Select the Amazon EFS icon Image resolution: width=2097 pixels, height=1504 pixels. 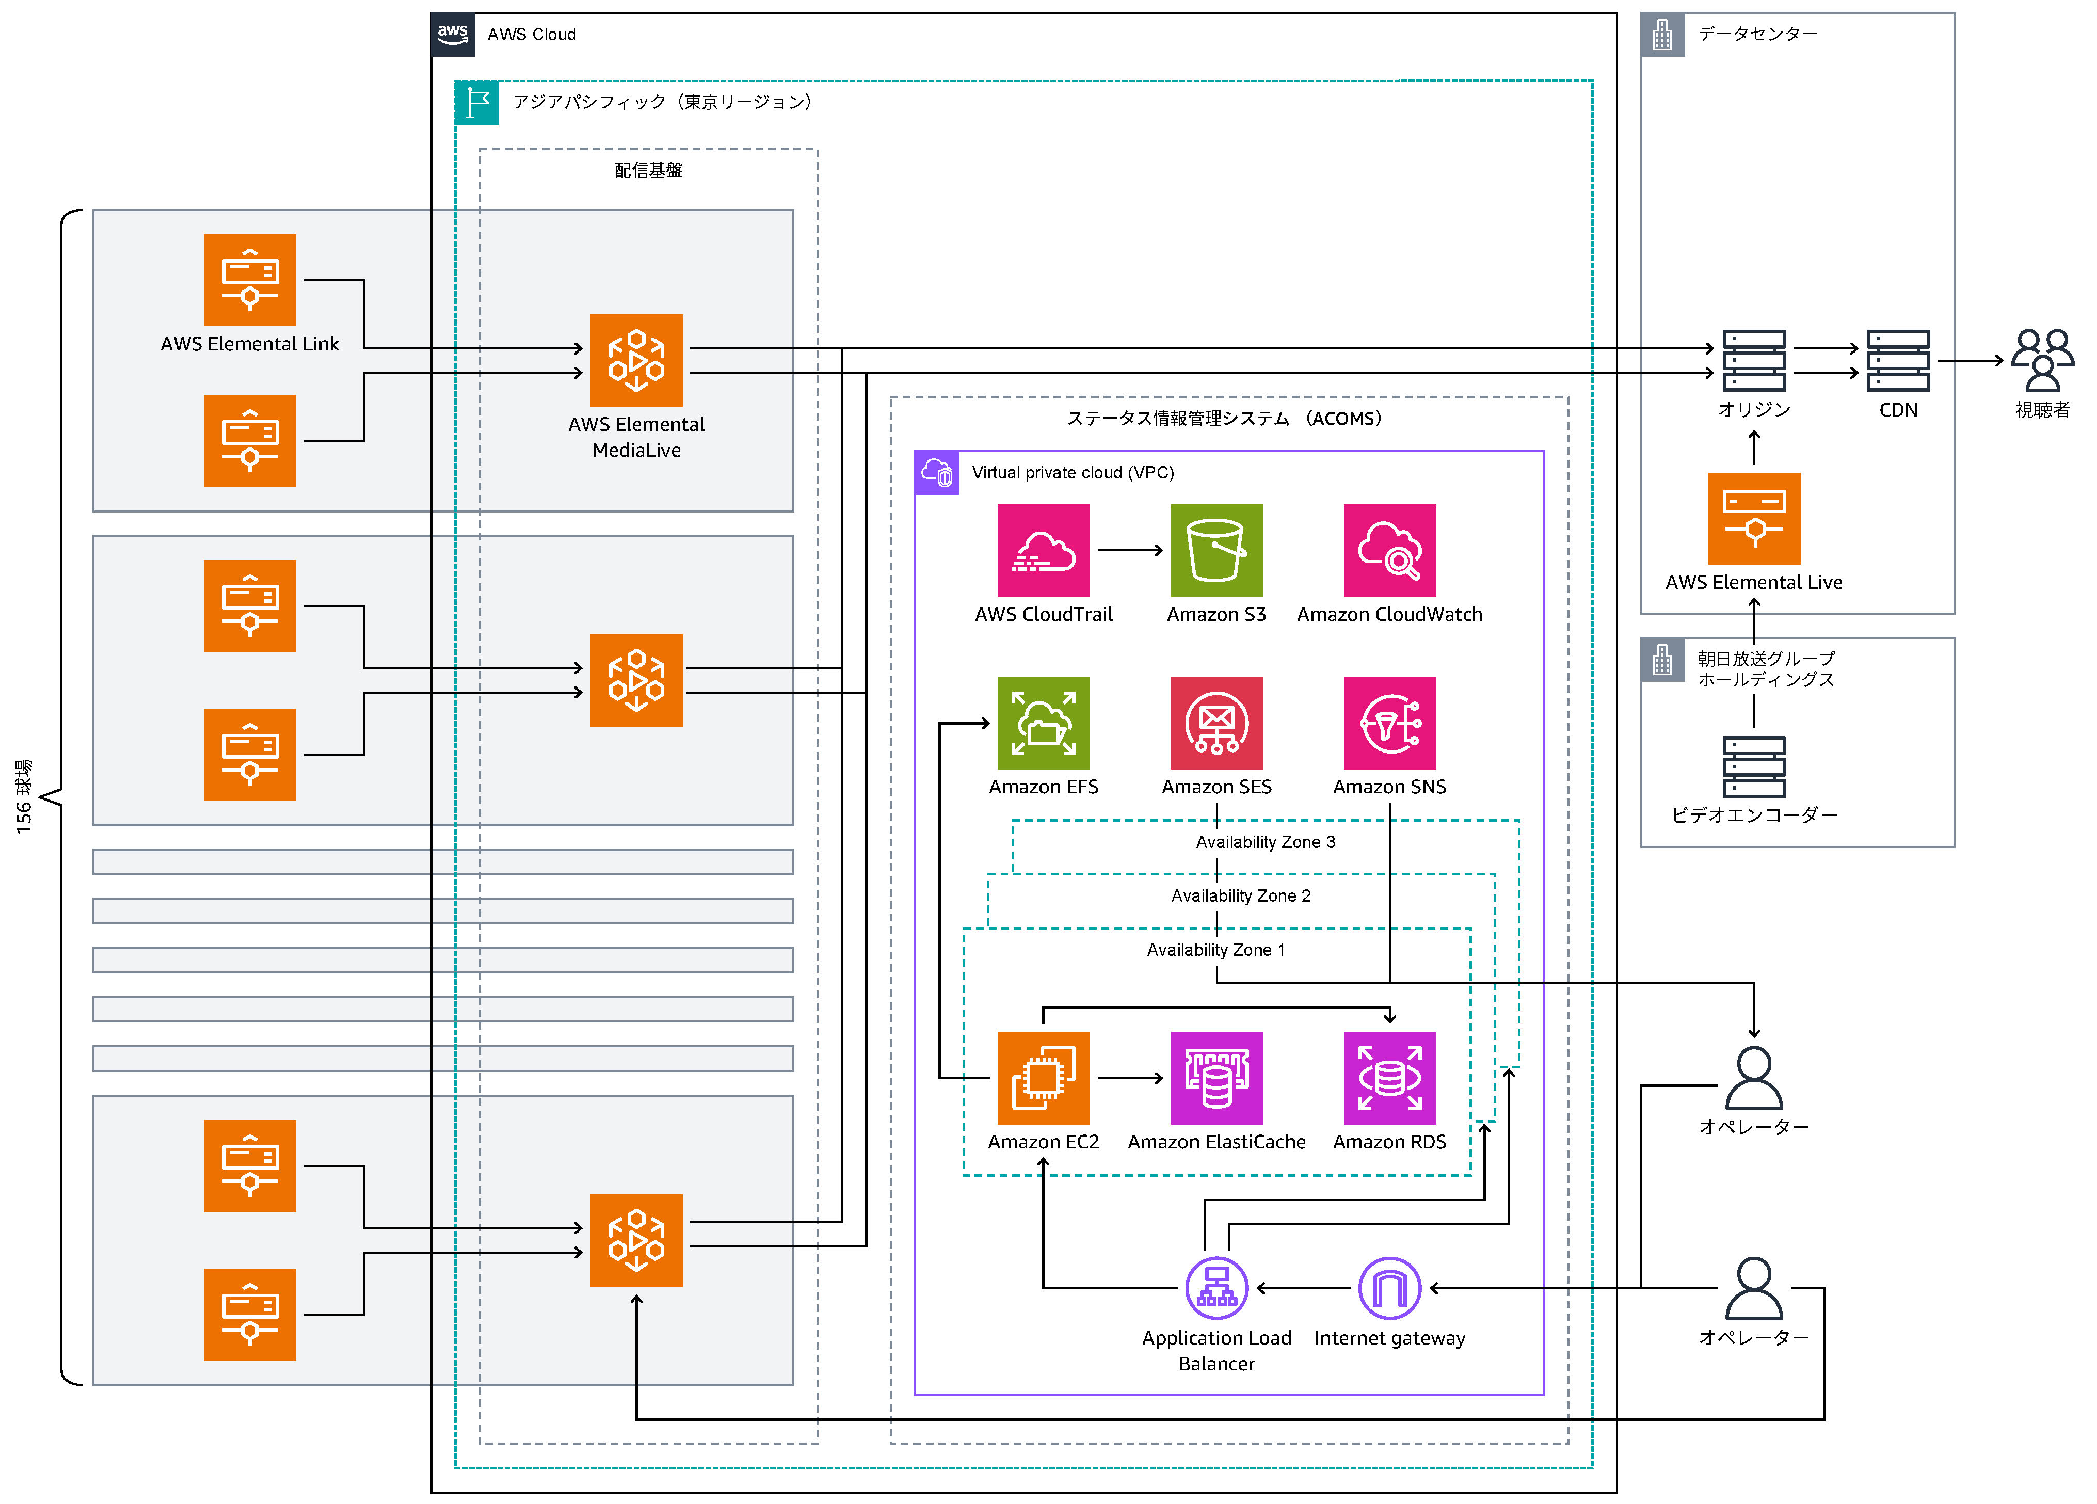[1043, 723]
